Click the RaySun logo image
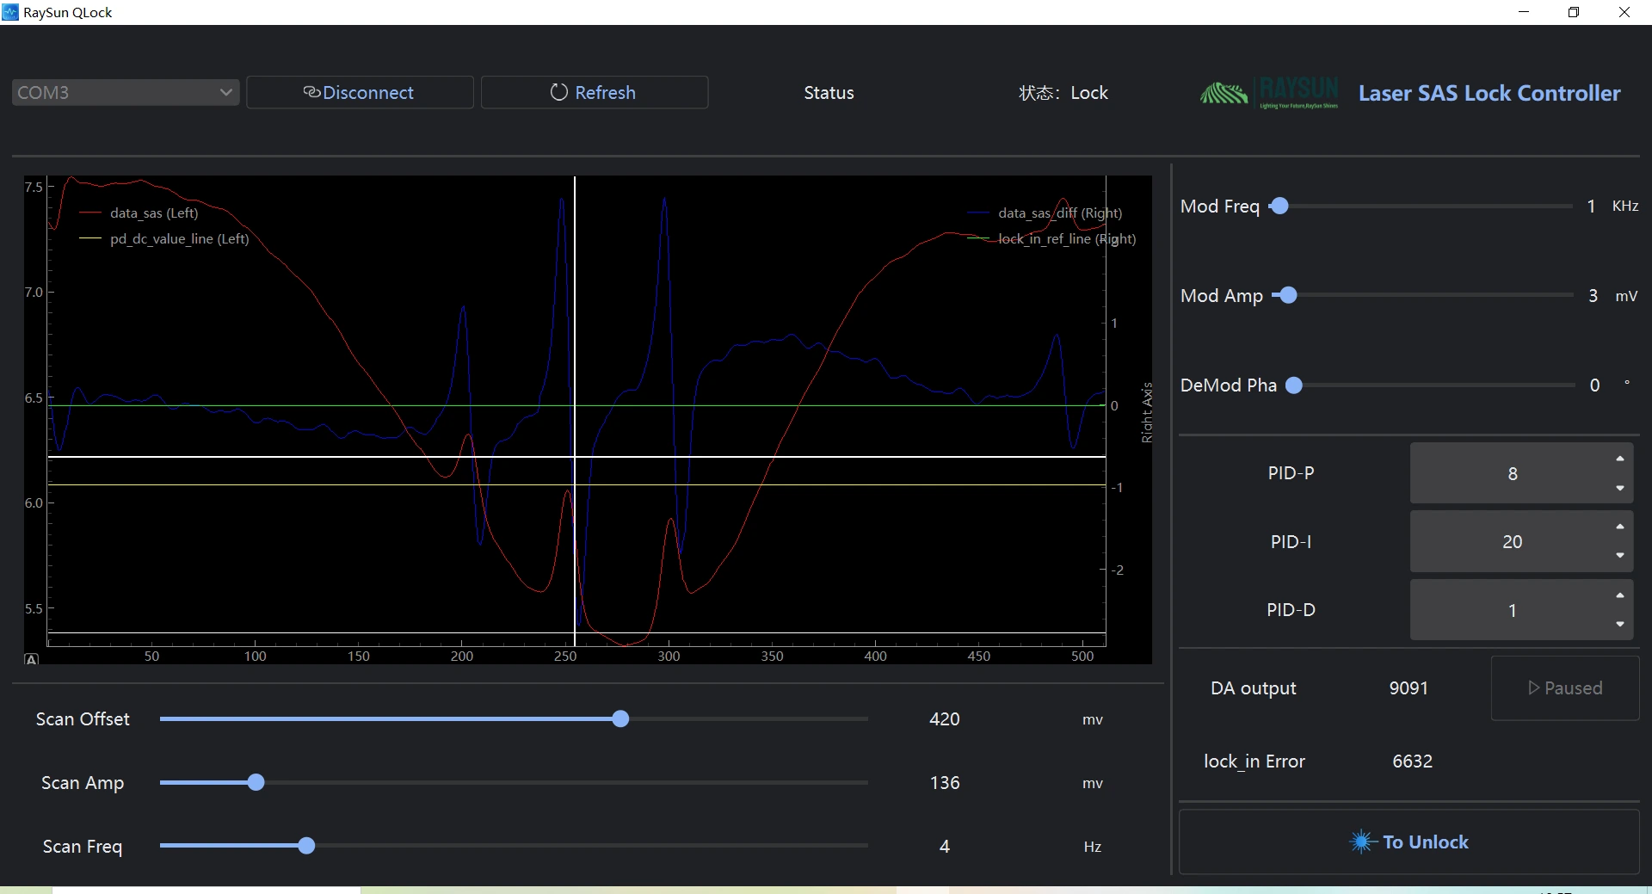Screen dimensions: 1652x894 pyautogui.click(x=1269, y=93)
